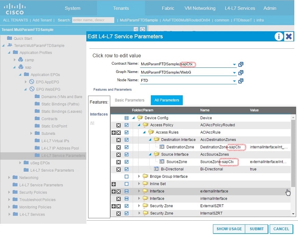This screenshot has width=298, height=236.
Task: Delete the Bi-Directional parameter row
Action: [x=118, y=169]
